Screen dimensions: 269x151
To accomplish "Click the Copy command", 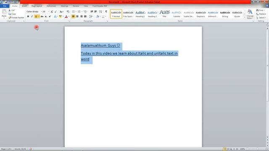I will [12, 14].
